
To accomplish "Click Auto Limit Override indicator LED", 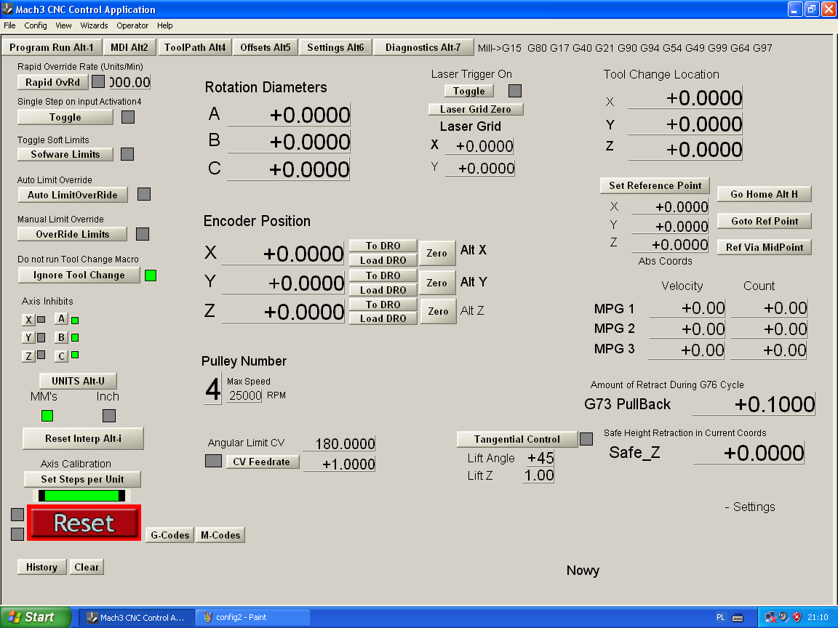I will [x=144, y=194].
